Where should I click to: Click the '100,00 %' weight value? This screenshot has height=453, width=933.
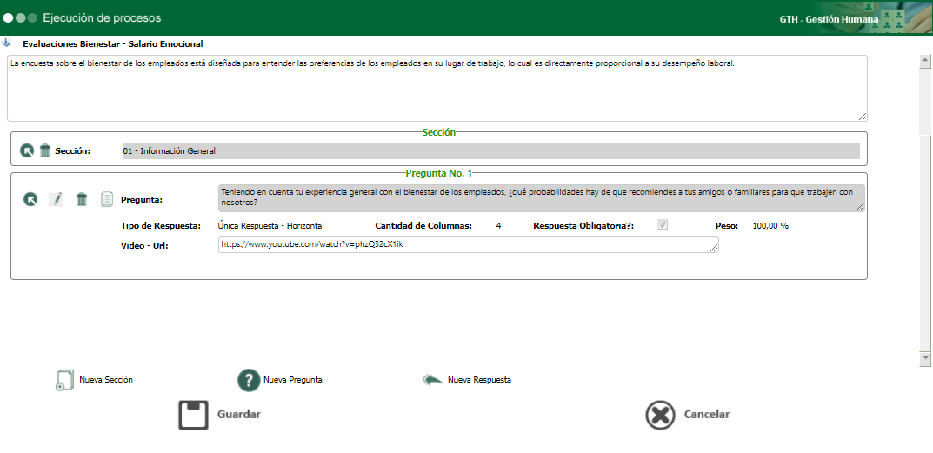pos(770,225)
